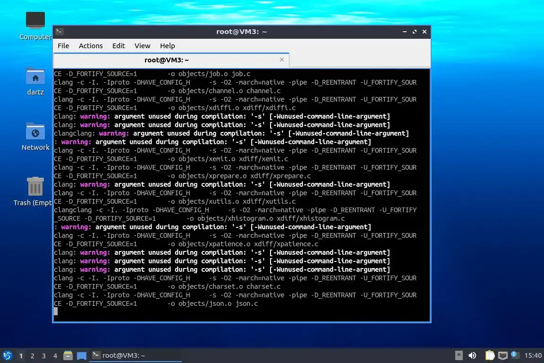Open the volume control tray icon
Image resolution: width=544 pixels, height=363 pixels.
[x=472, y=355]
